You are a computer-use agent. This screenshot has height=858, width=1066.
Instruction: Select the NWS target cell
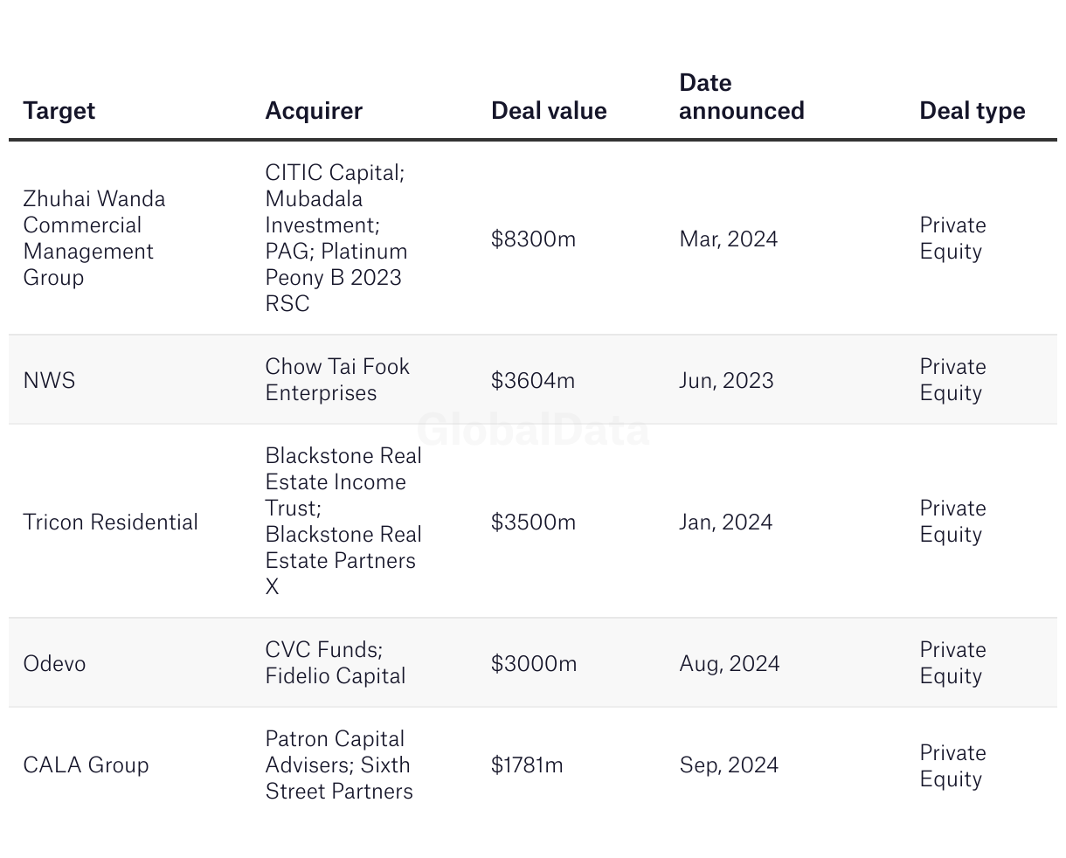[49, 380]
